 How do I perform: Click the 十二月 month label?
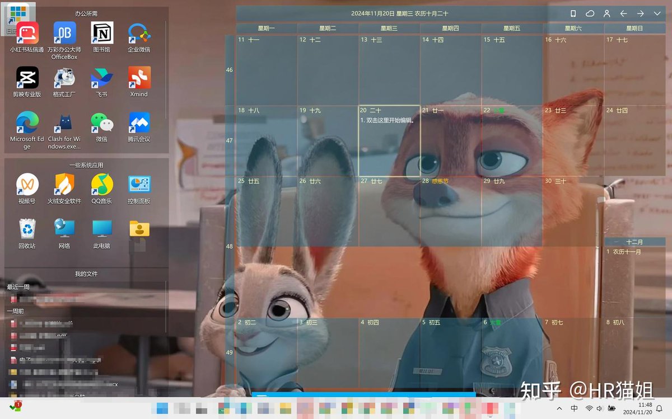coord(634,242)
